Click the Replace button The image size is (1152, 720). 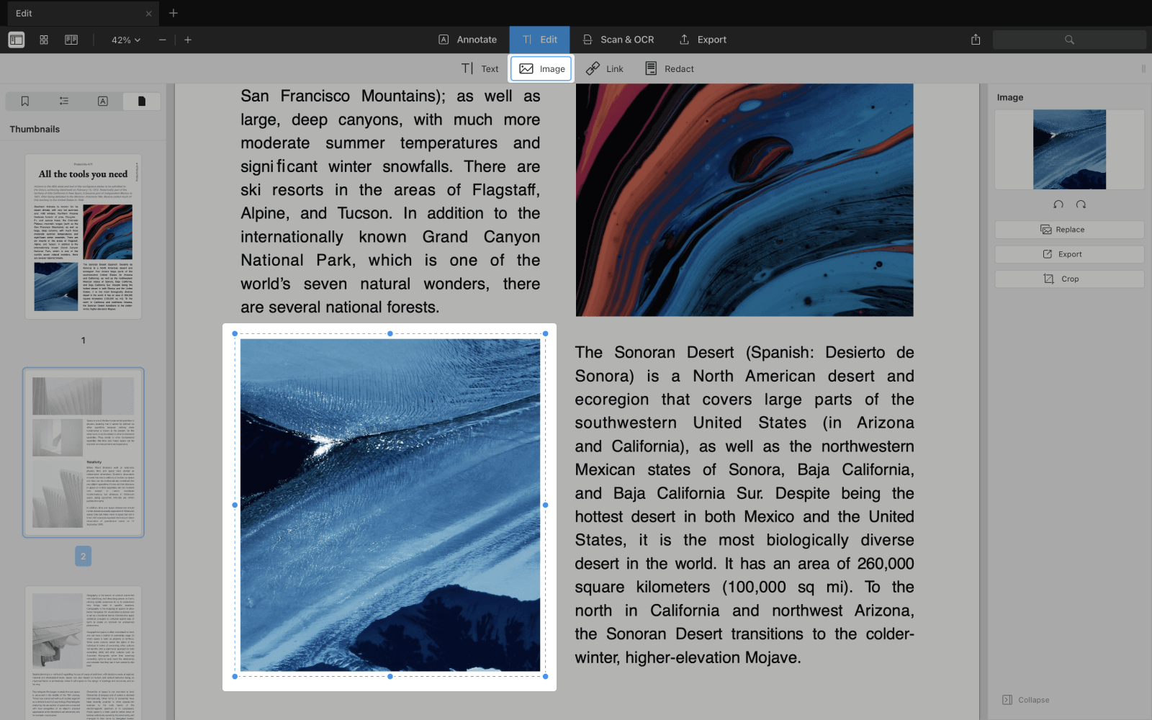click(x=1068, y=229)
